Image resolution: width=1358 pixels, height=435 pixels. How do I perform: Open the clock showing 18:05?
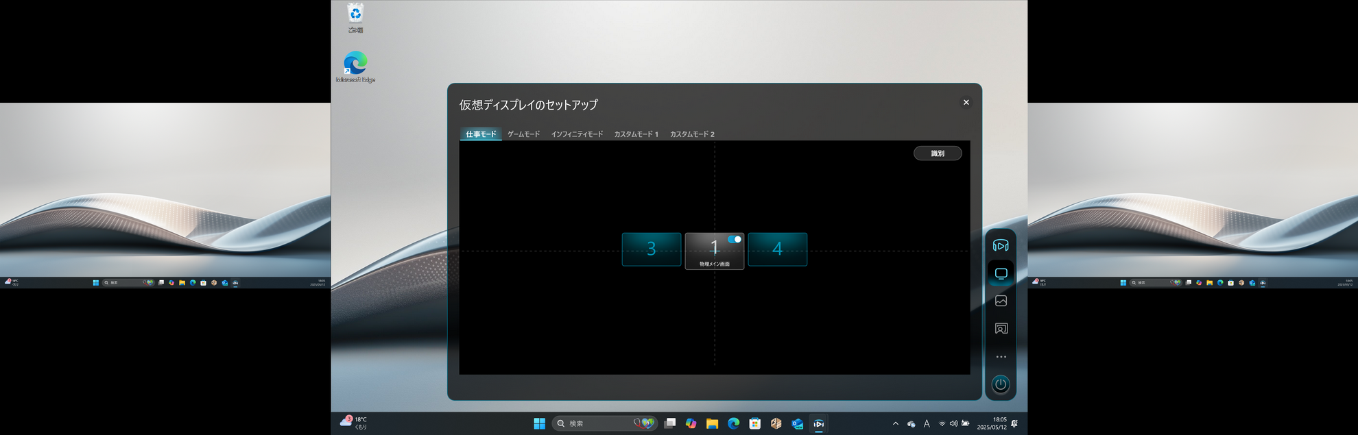992,423
